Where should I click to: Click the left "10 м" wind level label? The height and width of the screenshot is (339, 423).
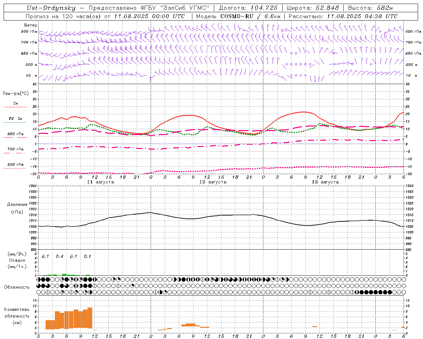pyautogui.click(x=32, y=75)
